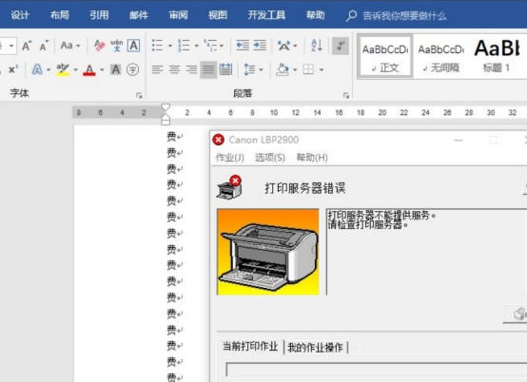Viewport: 527px width, 382px height.
Task: Switch to 当前打印作业 tab
Action: (250, 347)
